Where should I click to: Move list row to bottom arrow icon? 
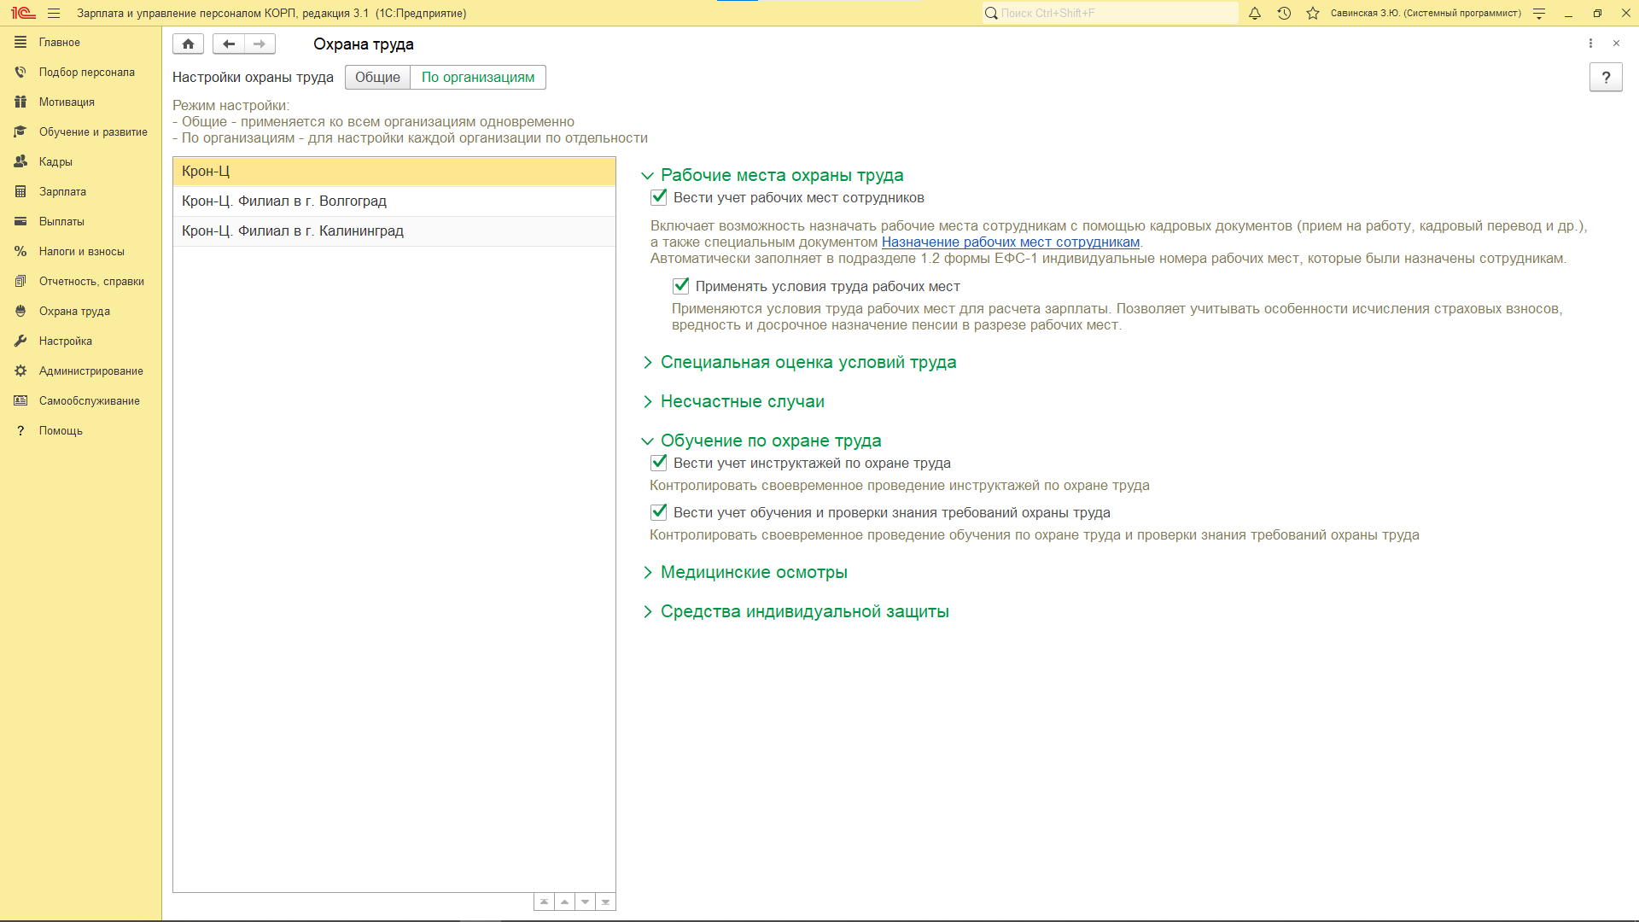tap(605, 902)
